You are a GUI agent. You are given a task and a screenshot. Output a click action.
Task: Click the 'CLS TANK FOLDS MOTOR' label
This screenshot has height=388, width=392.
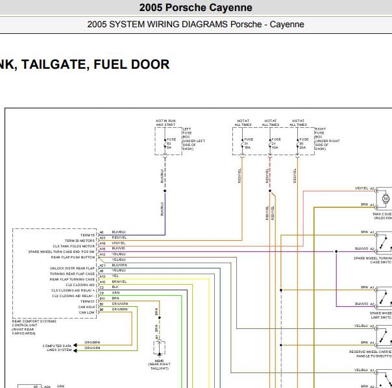(74, 246)
